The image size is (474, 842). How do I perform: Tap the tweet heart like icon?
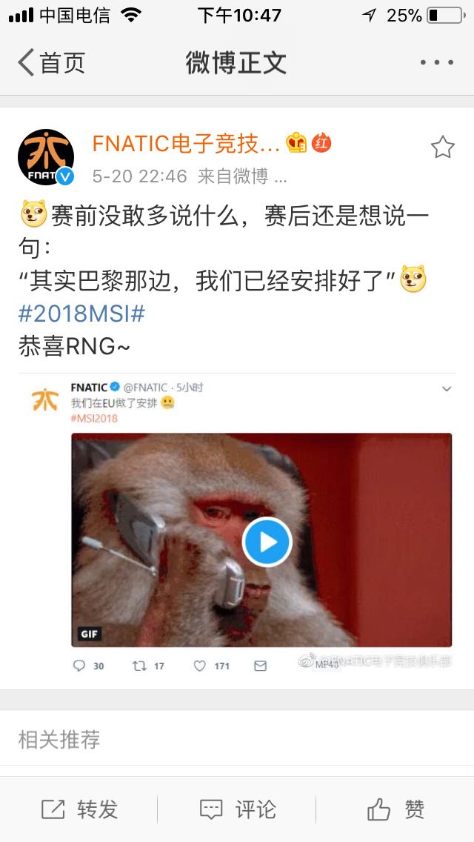pos(200,666)
